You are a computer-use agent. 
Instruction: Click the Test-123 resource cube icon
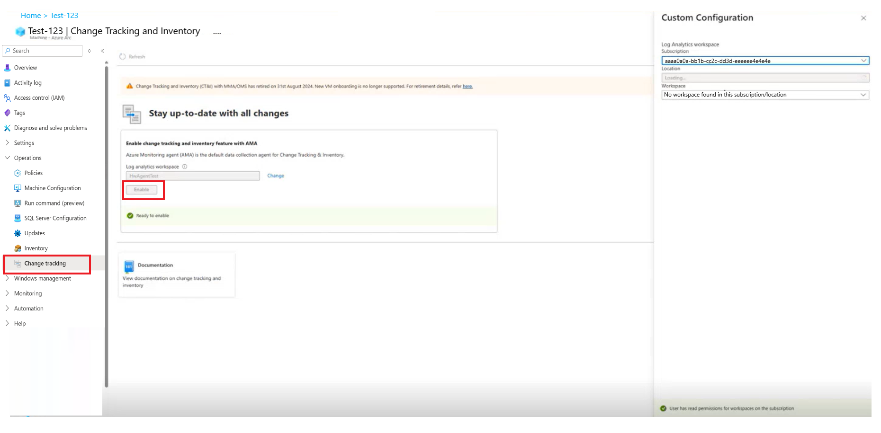coord(20,32)
